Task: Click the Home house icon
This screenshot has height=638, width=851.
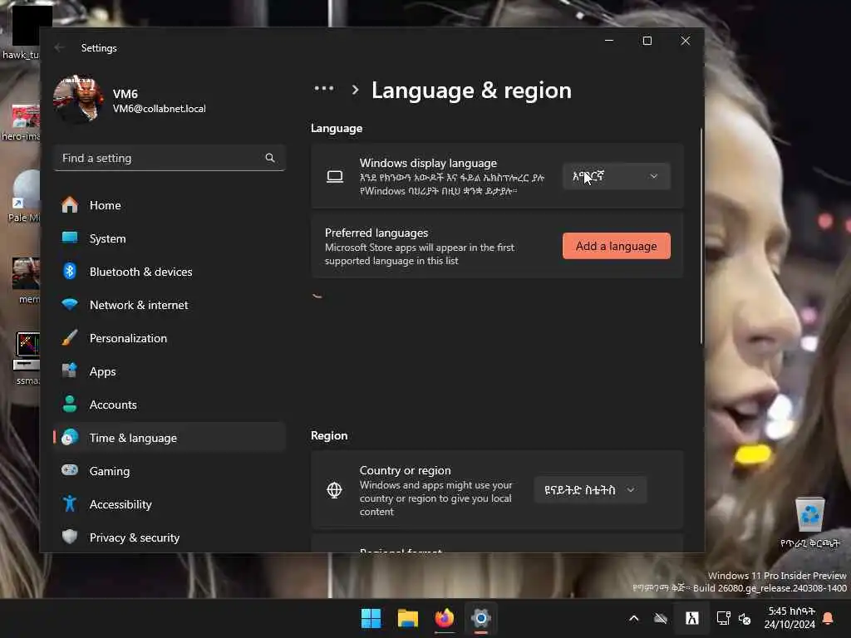Action: pyautogui.click(x=70, y=205)
